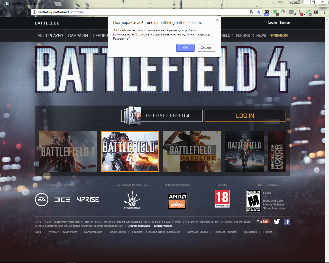Open Chrome's three-dot menu
329x263 pixels.
pos(324,12)
